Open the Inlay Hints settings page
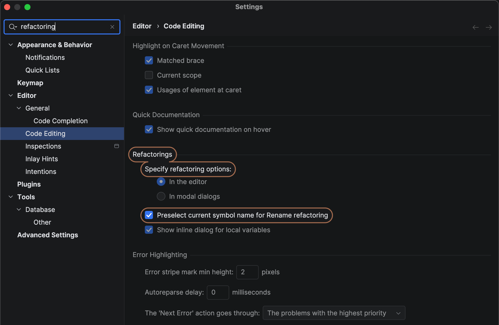 tap(42, 159)
